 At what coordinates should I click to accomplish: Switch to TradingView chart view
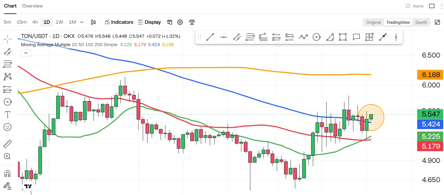398,22
